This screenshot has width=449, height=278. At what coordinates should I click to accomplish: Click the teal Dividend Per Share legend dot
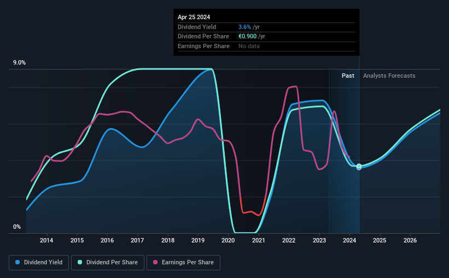(x=80, y=262)
